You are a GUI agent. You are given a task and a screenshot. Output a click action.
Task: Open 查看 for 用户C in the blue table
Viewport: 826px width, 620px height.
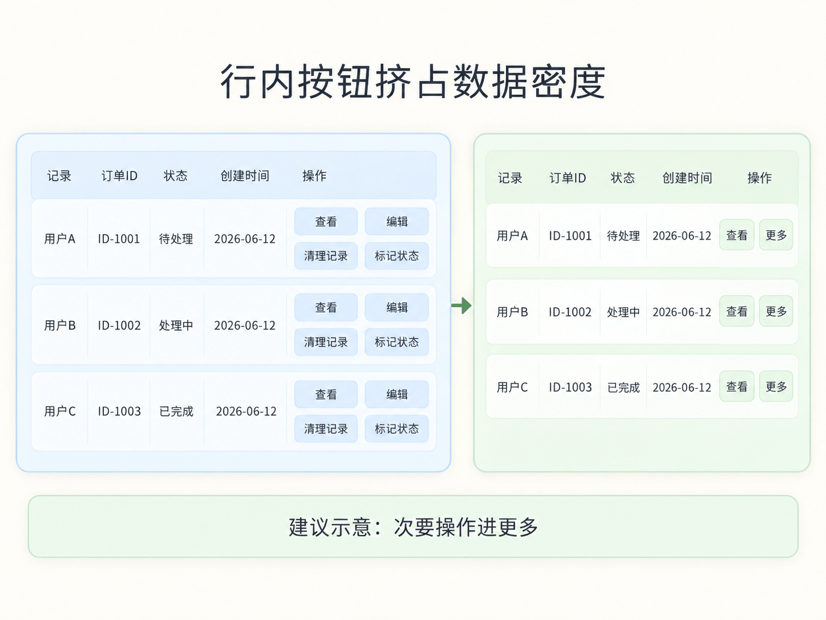(326, 394)
